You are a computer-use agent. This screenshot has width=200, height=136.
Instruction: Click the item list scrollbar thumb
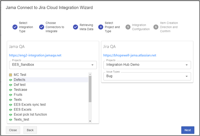click(x=90, y=89)
